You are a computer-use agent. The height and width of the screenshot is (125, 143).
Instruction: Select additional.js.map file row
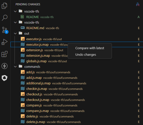(x=77, y=83)
